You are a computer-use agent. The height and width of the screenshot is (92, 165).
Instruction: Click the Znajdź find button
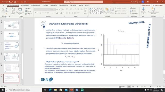pos(133,8)
